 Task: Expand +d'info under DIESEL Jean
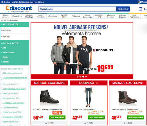click(90, 123)
